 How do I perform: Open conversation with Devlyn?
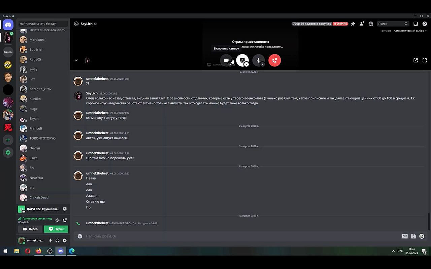(x=43, y=148)
